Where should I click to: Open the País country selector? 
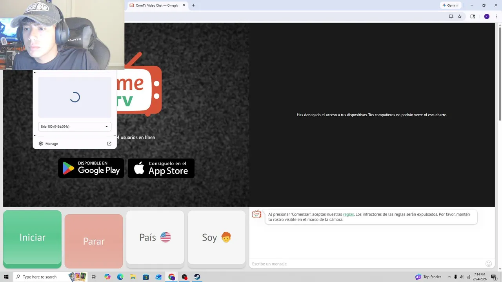coord(155,237)
